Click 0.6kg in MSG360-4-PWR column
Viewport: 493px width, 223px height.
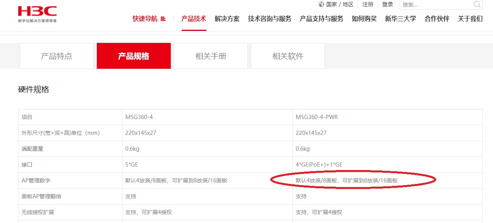tap(303, 149)
